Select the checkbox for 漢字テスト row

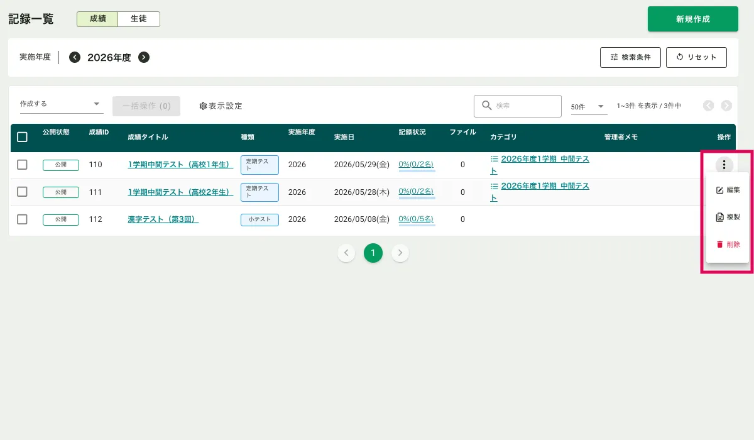point(22,219)
